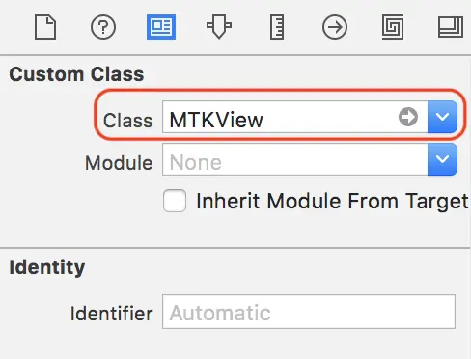
Task: Click the Inherit Module From Target label
Action: 332,202
